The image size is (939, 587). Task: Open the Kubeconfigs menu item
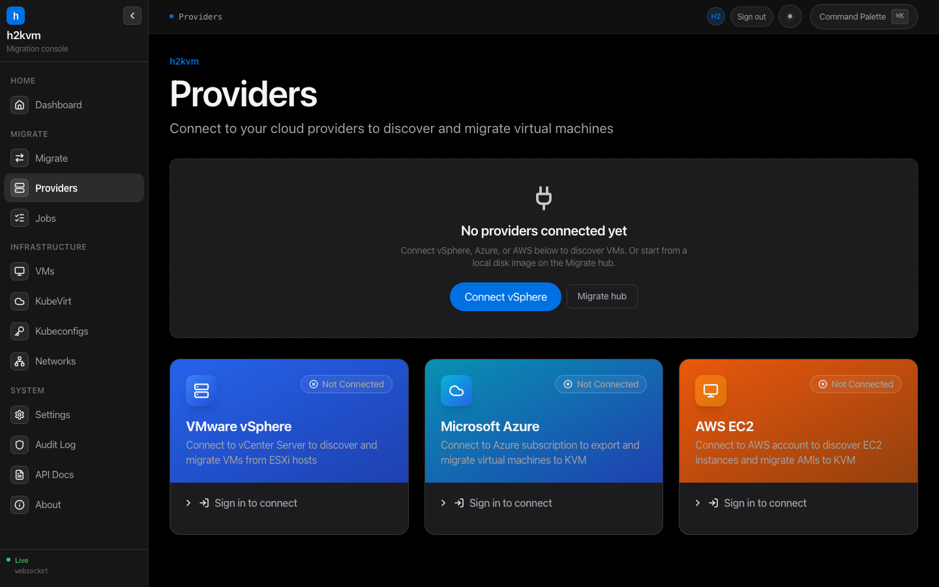(74, 331)
